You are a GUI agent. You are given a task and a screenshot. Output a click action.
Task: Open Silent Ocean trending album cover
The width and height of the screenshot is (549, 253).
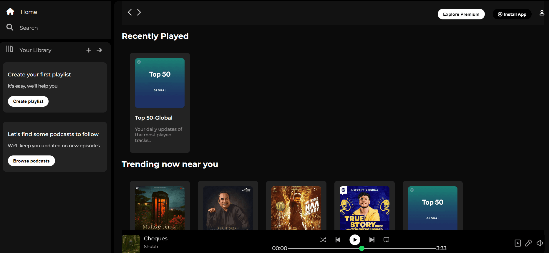[x=228, y=208]
